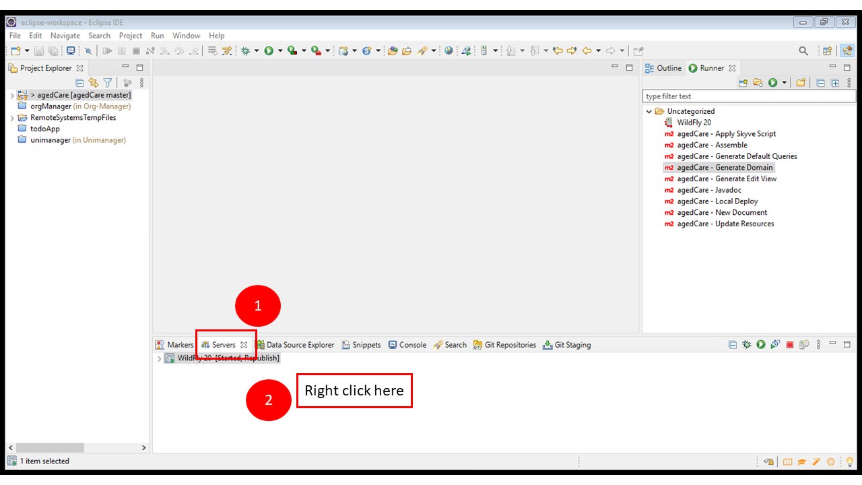
Task: Click the Debug bug icon in main toolbar
Action: (245, 51)
